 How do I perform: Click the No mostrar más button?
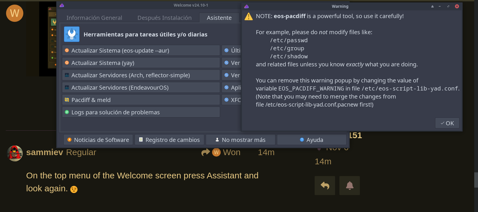[x=240, y=140]
